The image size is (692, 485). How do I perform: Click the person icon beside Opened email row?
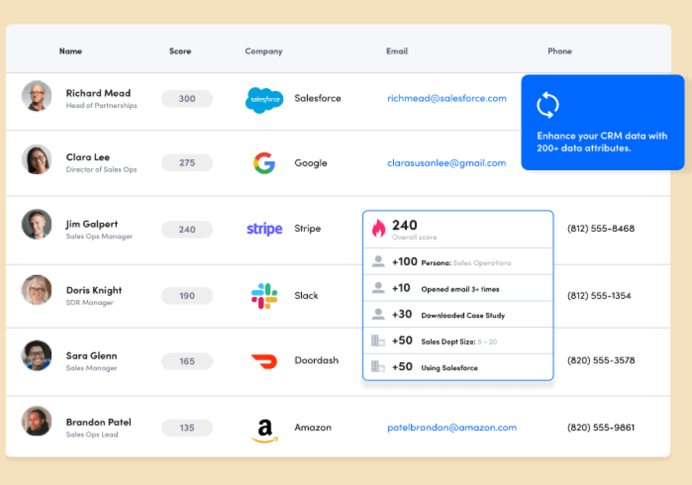point(378,288)
